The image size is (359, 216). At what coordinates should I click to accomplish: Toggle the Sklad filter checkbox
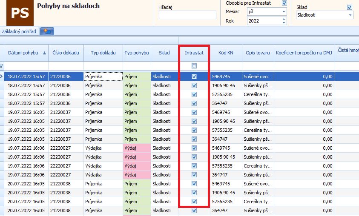tap(350, 7)
